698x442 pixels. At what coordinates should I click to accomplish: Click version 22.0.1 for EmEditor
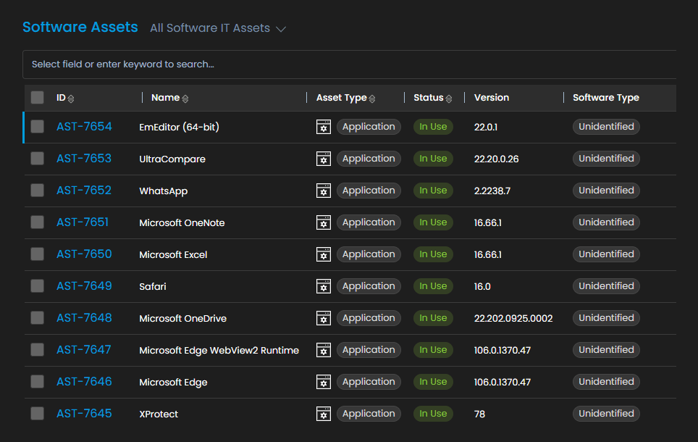(486, 127)
